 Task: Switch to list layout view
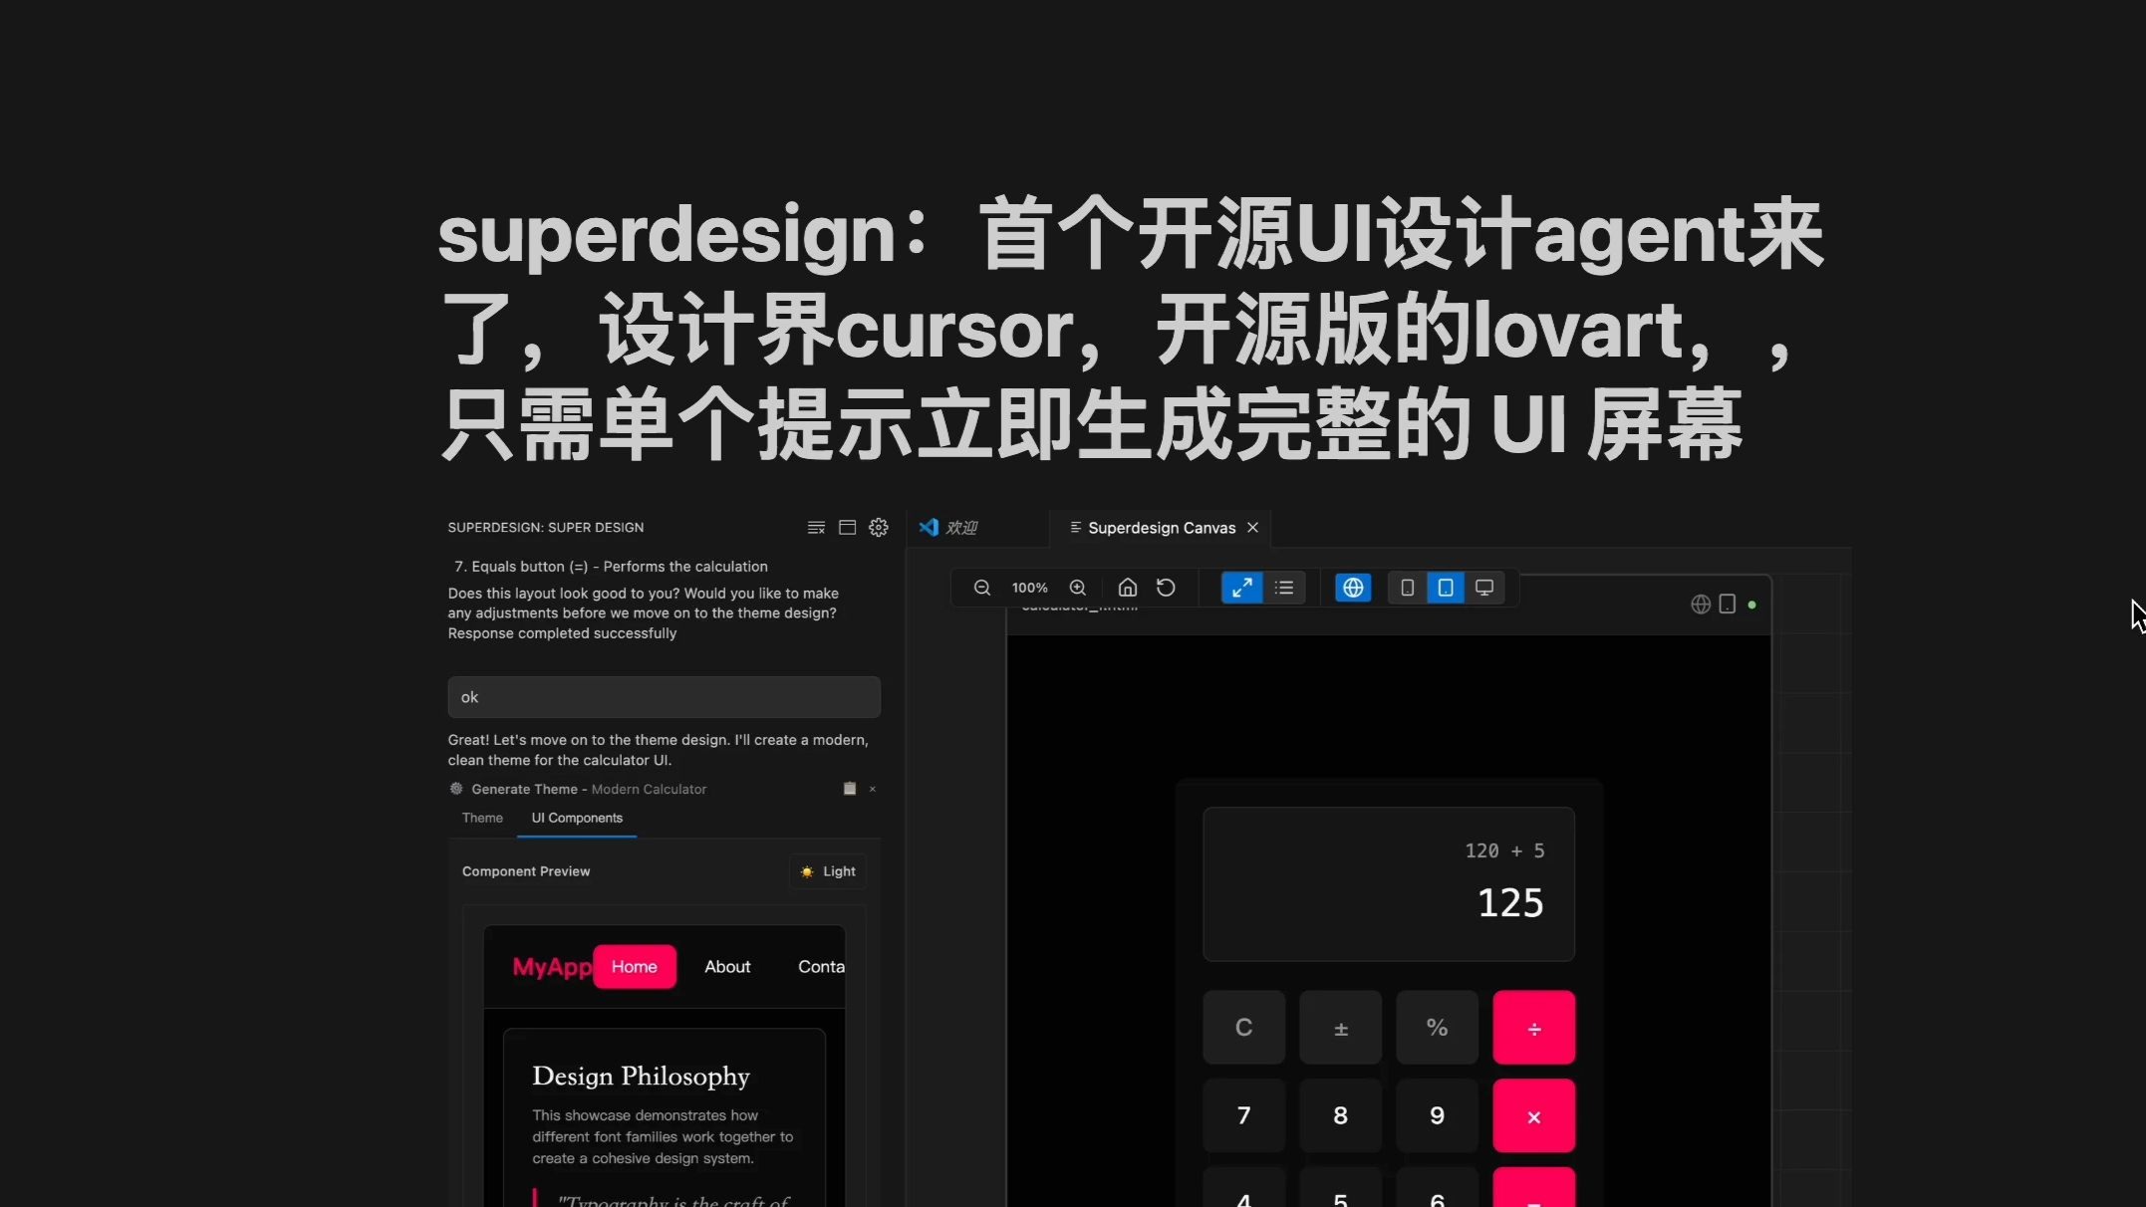1284,588
